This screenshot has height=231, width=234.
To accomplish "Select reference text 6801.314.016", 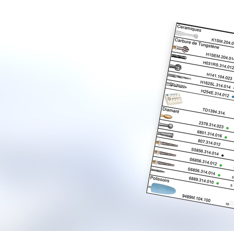I will coord(210,134).
